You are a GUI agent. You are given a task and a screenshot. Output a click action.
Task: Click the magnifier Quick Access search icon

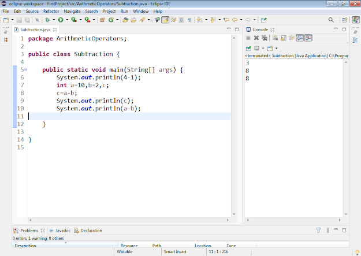(x=331, y=20)
